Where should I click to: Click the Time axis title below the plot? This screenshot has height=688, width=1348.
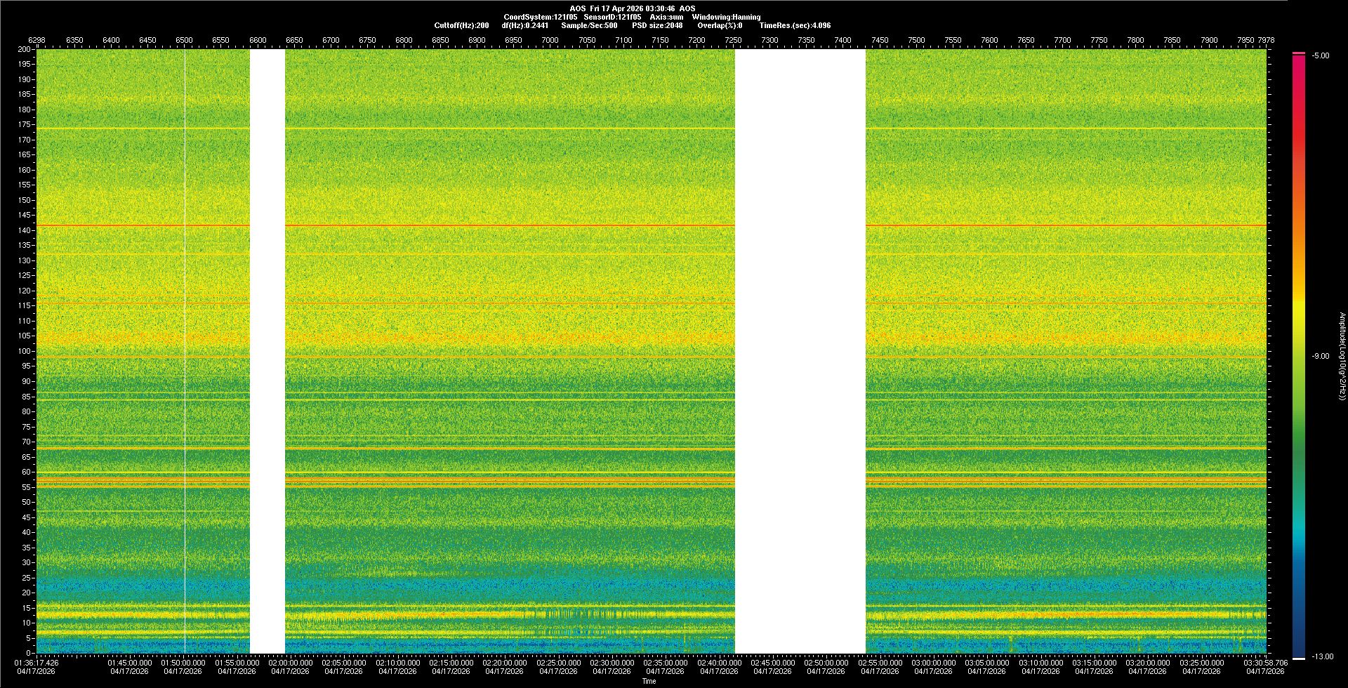(649, 681)
